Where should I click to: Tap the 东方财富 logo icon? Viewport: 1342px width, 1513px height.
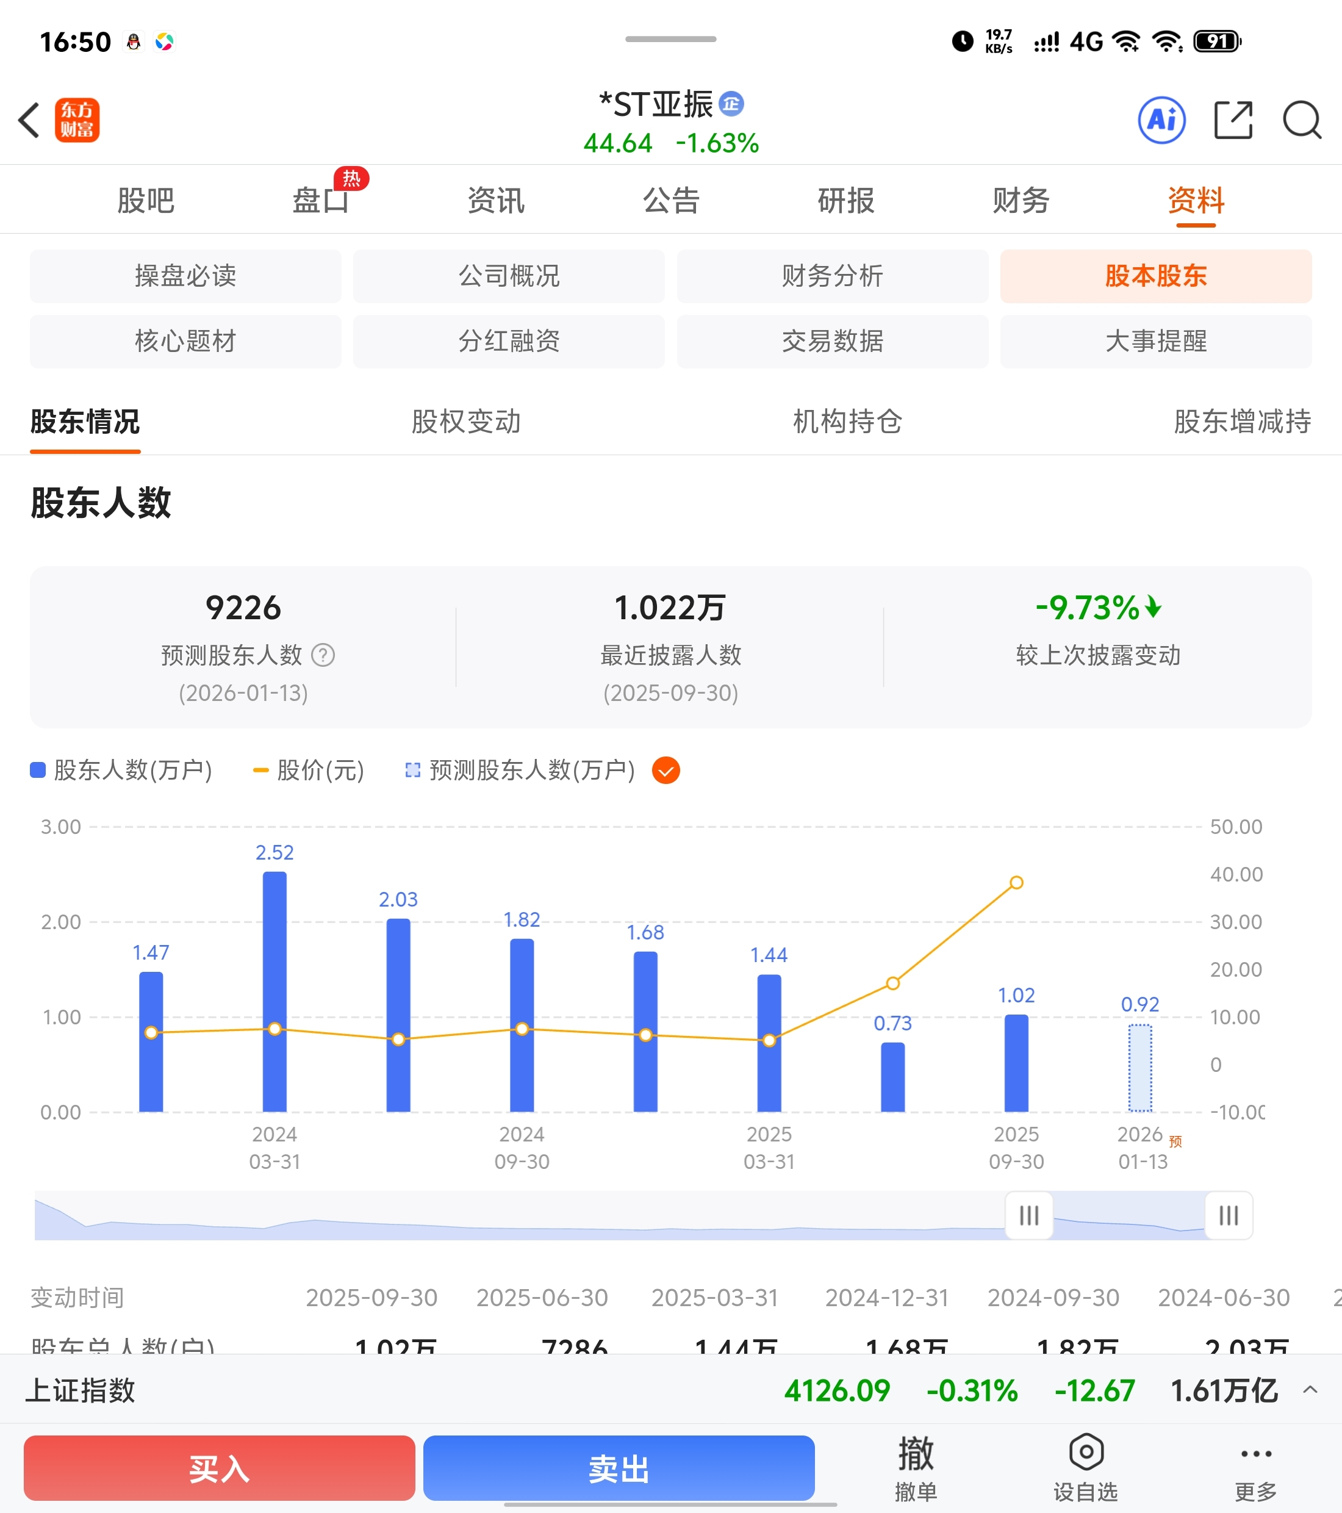click(77, 120)
